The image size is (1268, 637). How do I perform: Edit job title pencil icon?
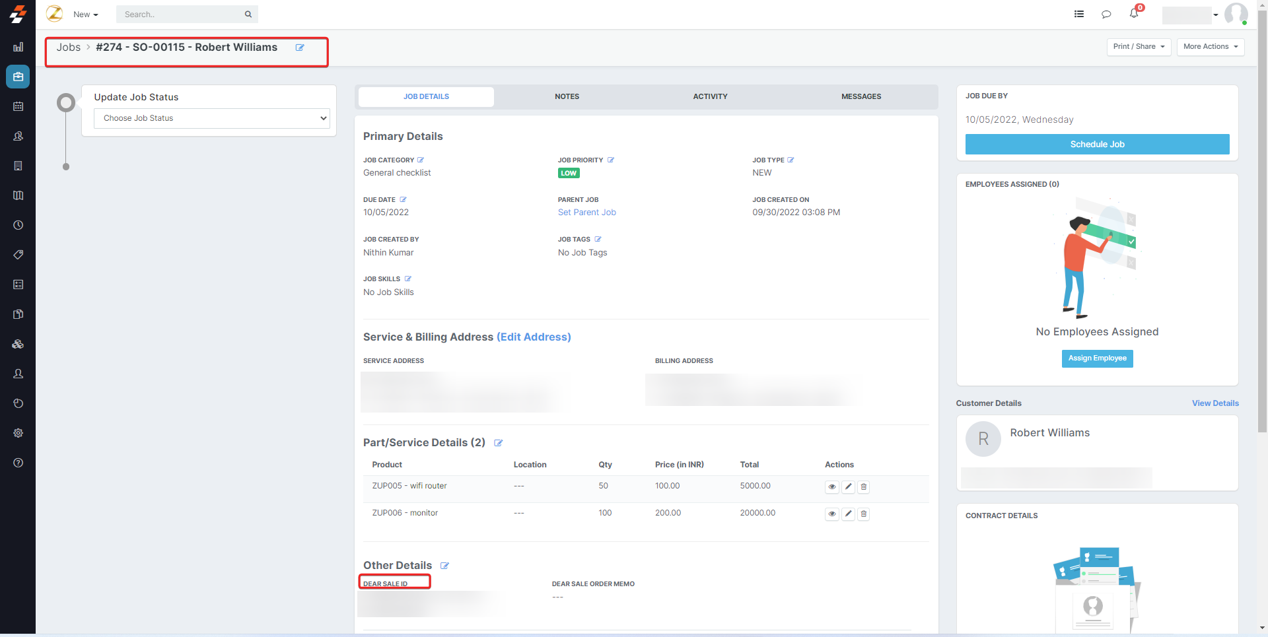[x=300, y=48]
